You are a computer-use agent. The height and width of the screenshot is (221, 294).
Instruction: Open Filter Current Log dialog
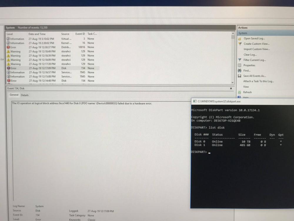[x=255, y=60]
